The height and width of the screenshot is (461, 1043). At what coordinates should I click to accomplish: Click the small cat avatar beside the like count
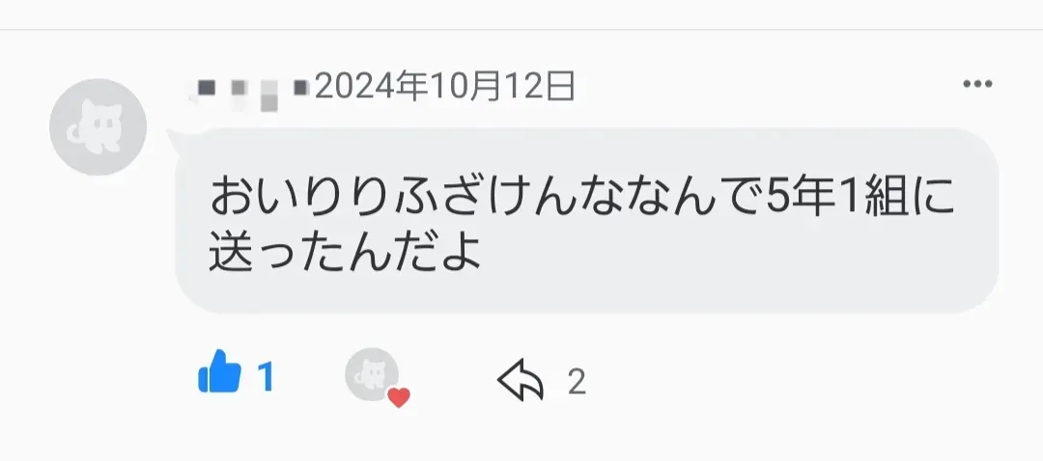click(372, 374)
